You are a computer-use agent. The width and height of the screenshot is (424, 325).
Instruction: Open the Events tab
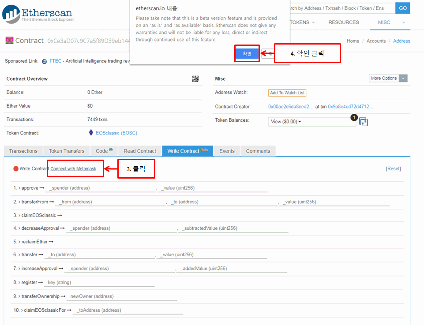227,151
